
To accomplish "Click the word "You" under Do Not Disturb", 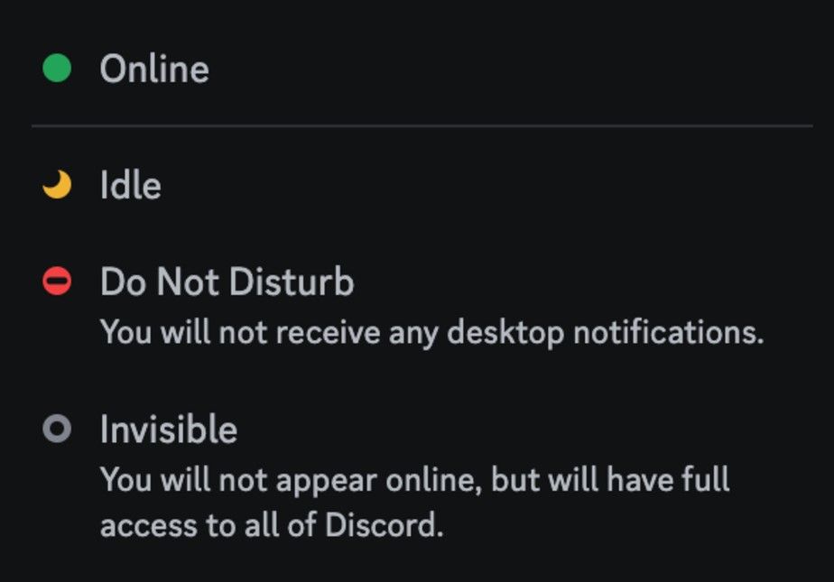I will pyautogui.click(x=126, y=333).
